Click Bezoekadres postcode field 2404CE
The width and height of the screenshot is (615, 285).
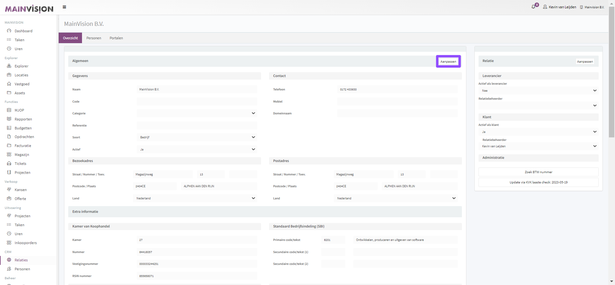click(155, 186)
